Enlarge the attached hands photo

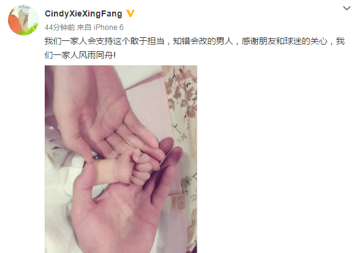click(121, 159)
